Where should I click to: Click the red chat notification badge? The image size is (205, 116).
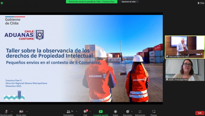click(87, 110)
